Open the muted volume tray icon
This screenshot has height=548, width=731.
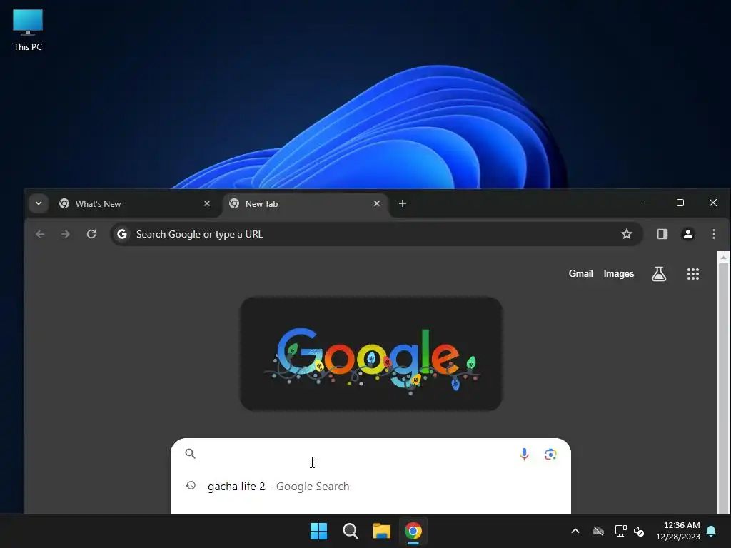pos(639,531)
